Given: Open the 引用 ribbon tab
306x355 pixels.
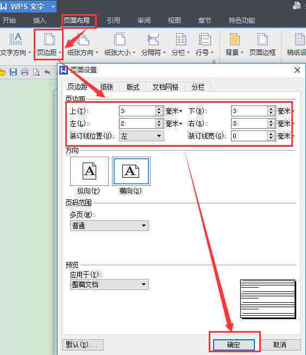Looking at the screenshot, I should (x=114, y=21).
